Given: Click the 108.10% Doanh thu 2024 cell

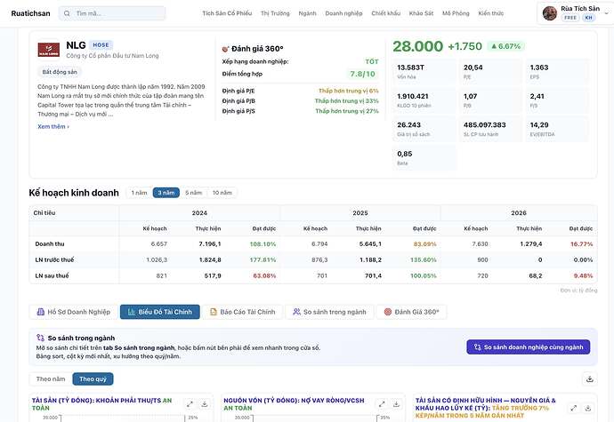Looking at the screenshot, I should pyautogui.click(x=263, y=244).
